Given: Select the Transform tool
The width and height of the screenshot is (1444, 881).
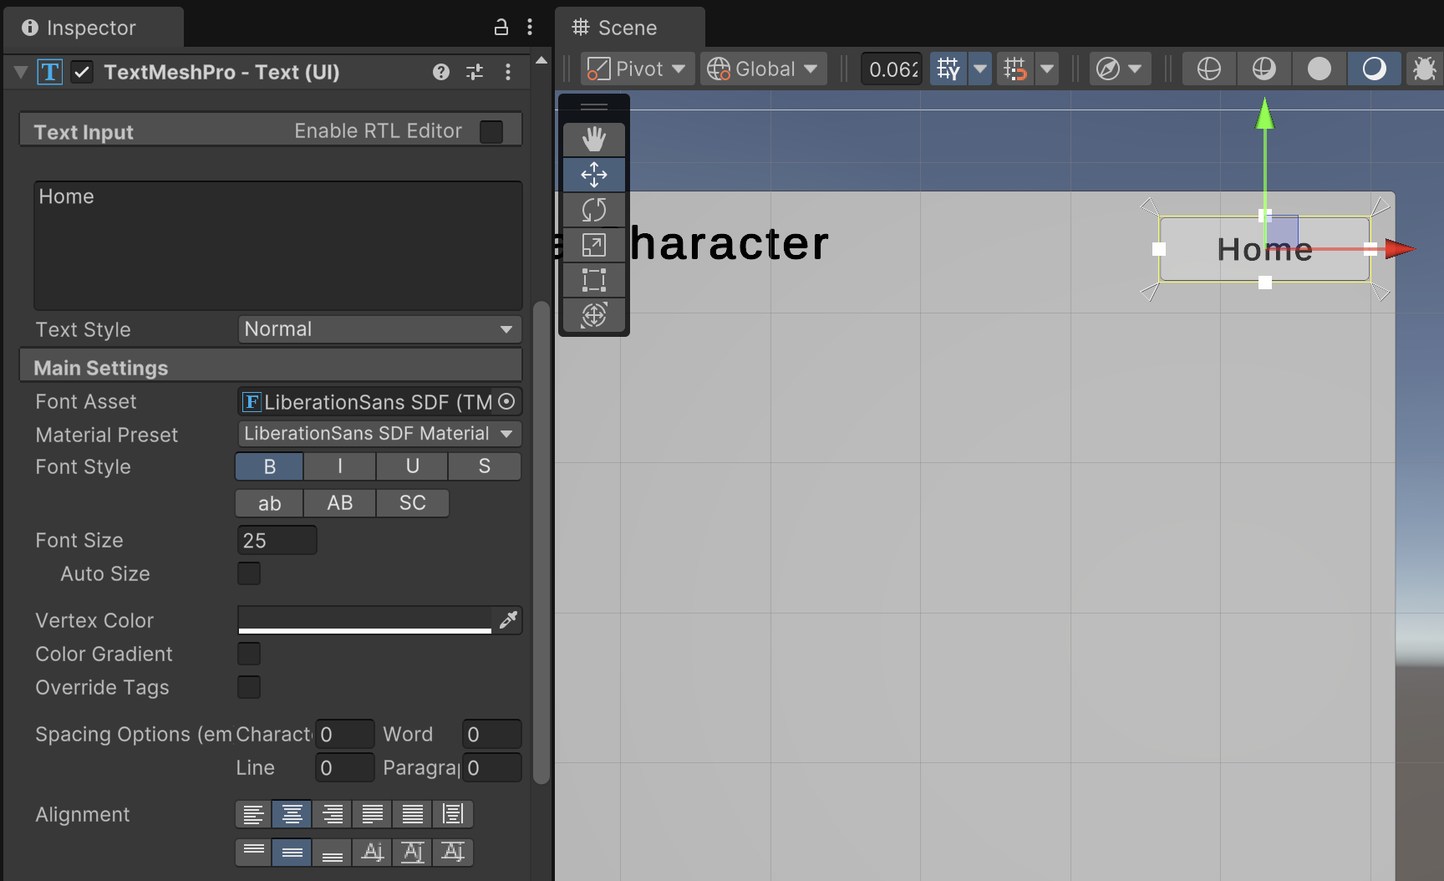Looking at the screenshot, I should point(593,315).
